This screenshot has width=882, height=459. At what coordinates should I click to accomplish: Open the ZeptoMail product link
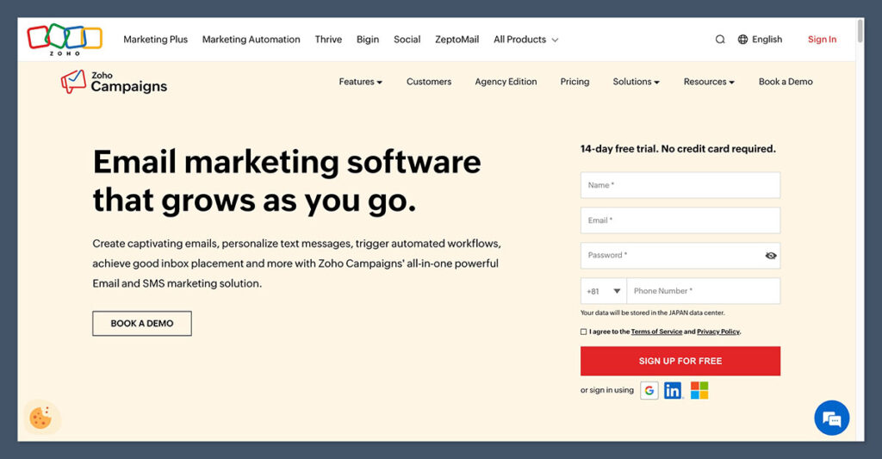tap(457, 40)
